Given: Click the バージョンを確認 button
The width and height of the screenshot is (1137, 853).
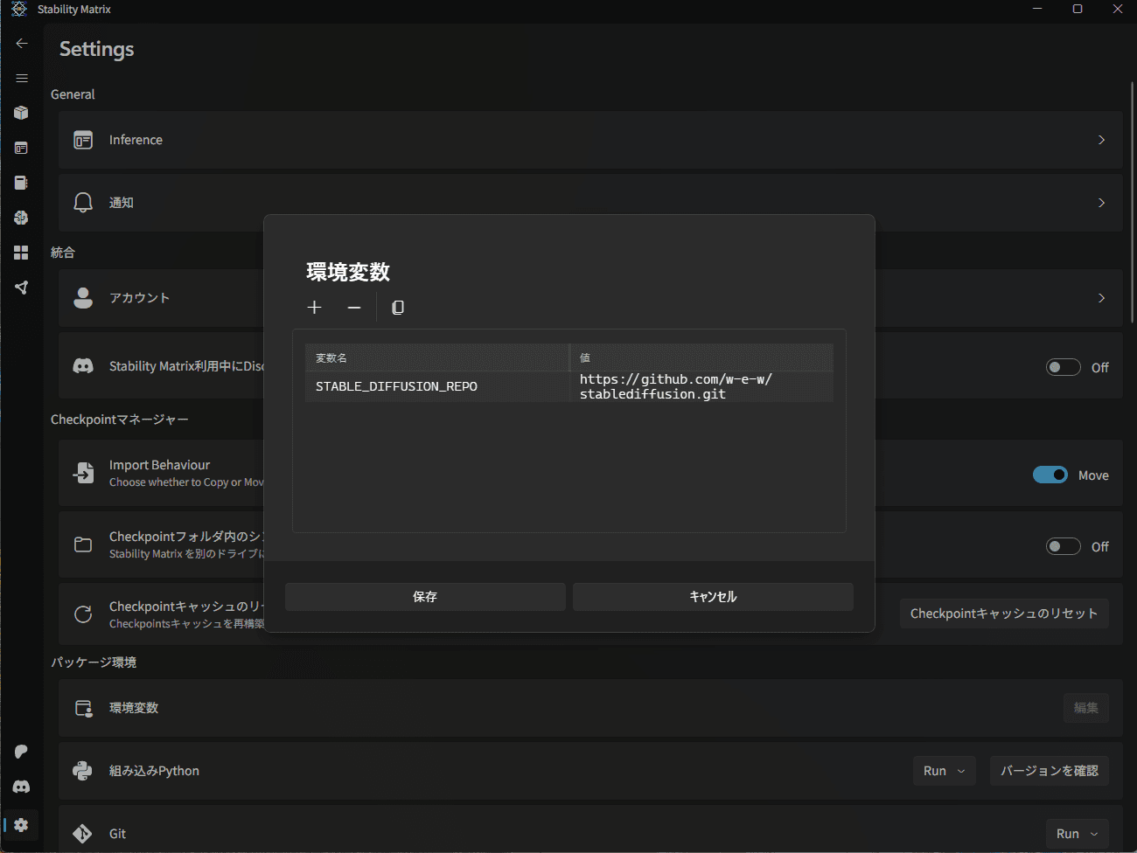Looking at the screenshot, I should 1050,771.
